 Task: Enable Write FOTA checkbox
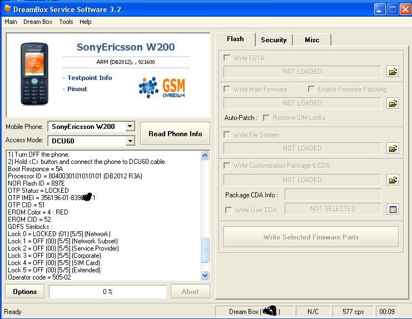(227, 58)
